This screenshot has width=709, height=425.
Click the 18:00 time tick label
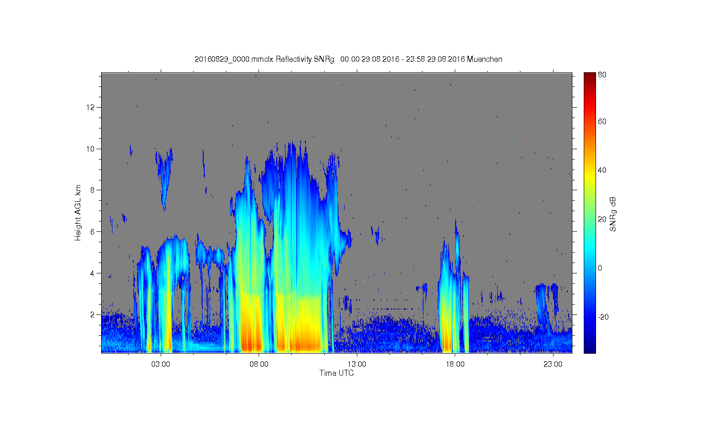point(455,365)
